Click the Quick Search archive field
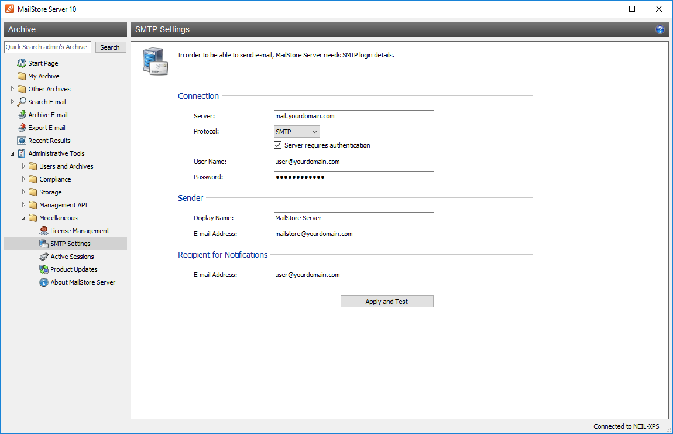The image size is (673, 434). coord(47,47)
